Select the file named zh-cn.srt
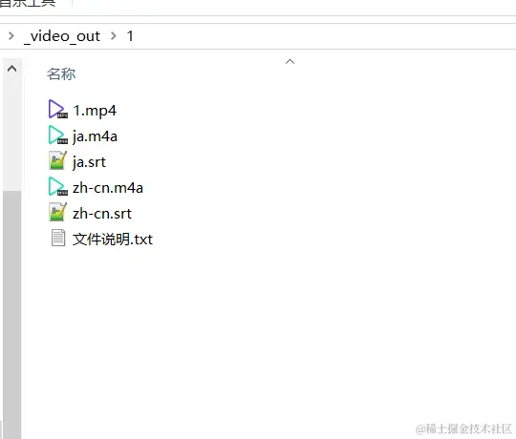This screenshot has width=516, height=439. [x=102, y=214]
